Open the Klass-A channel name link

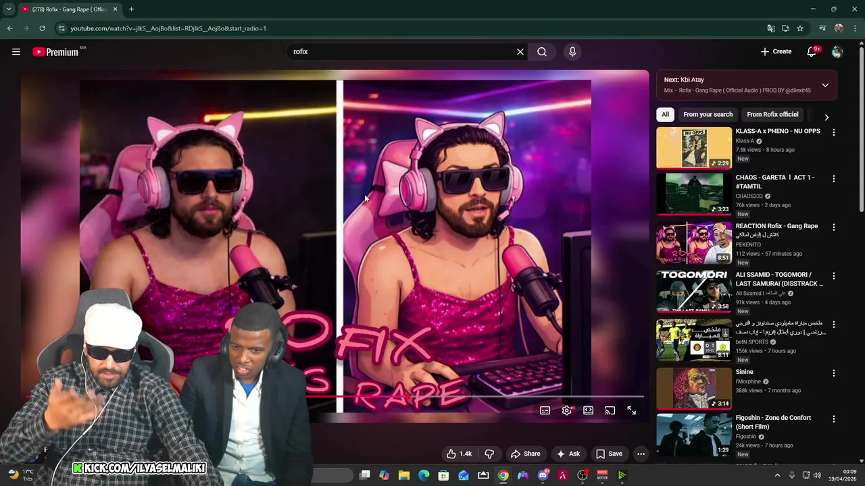(x=745, y=141)
